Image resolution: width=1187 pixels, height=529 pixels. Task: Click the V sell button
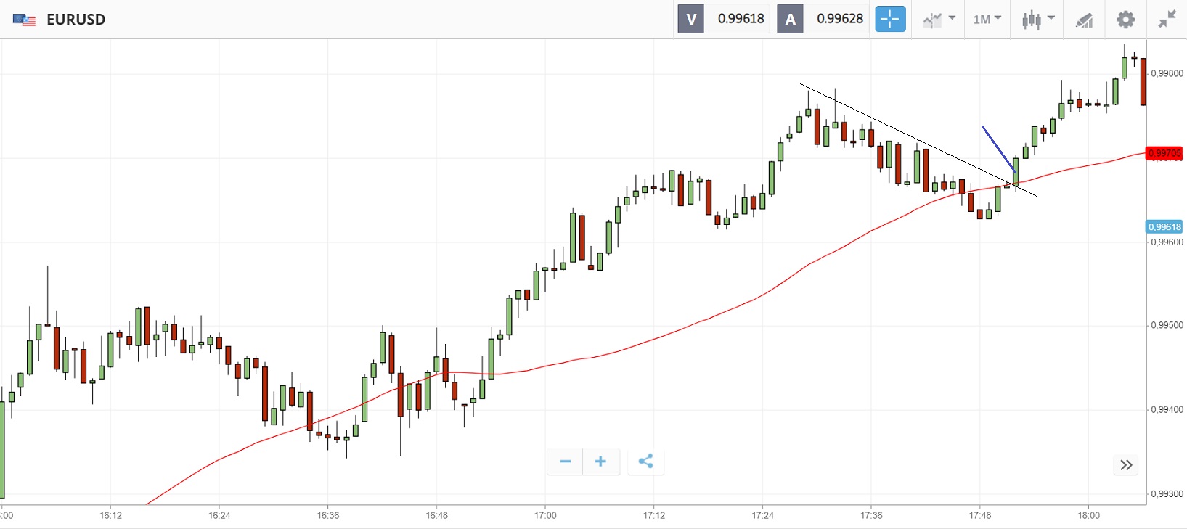691,20
